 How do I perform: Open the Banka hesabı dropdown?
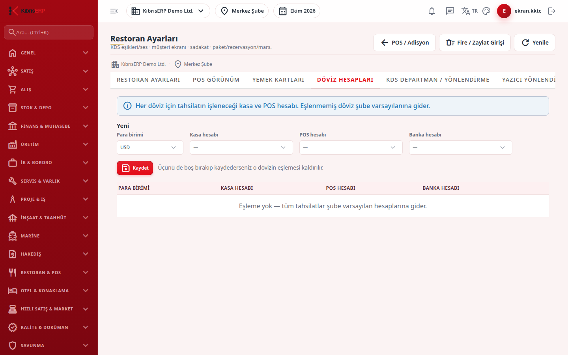[461, 148]
